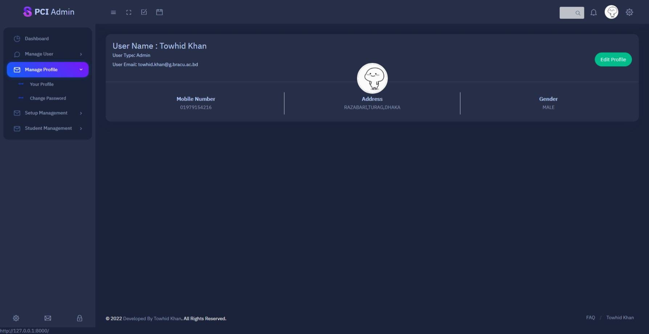Open the calendar icon in top bar
The width and height of the screenshot is (649, 334).
click(x=159, y=12)
